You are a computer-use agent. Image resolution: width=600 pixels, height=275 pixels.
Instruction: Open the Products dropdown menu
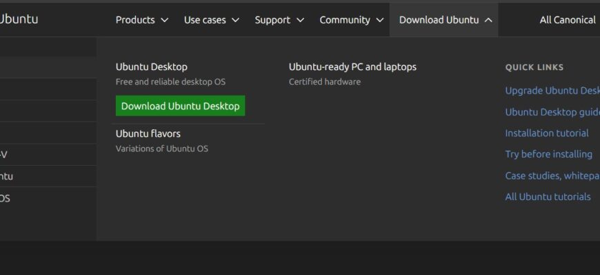142,20
